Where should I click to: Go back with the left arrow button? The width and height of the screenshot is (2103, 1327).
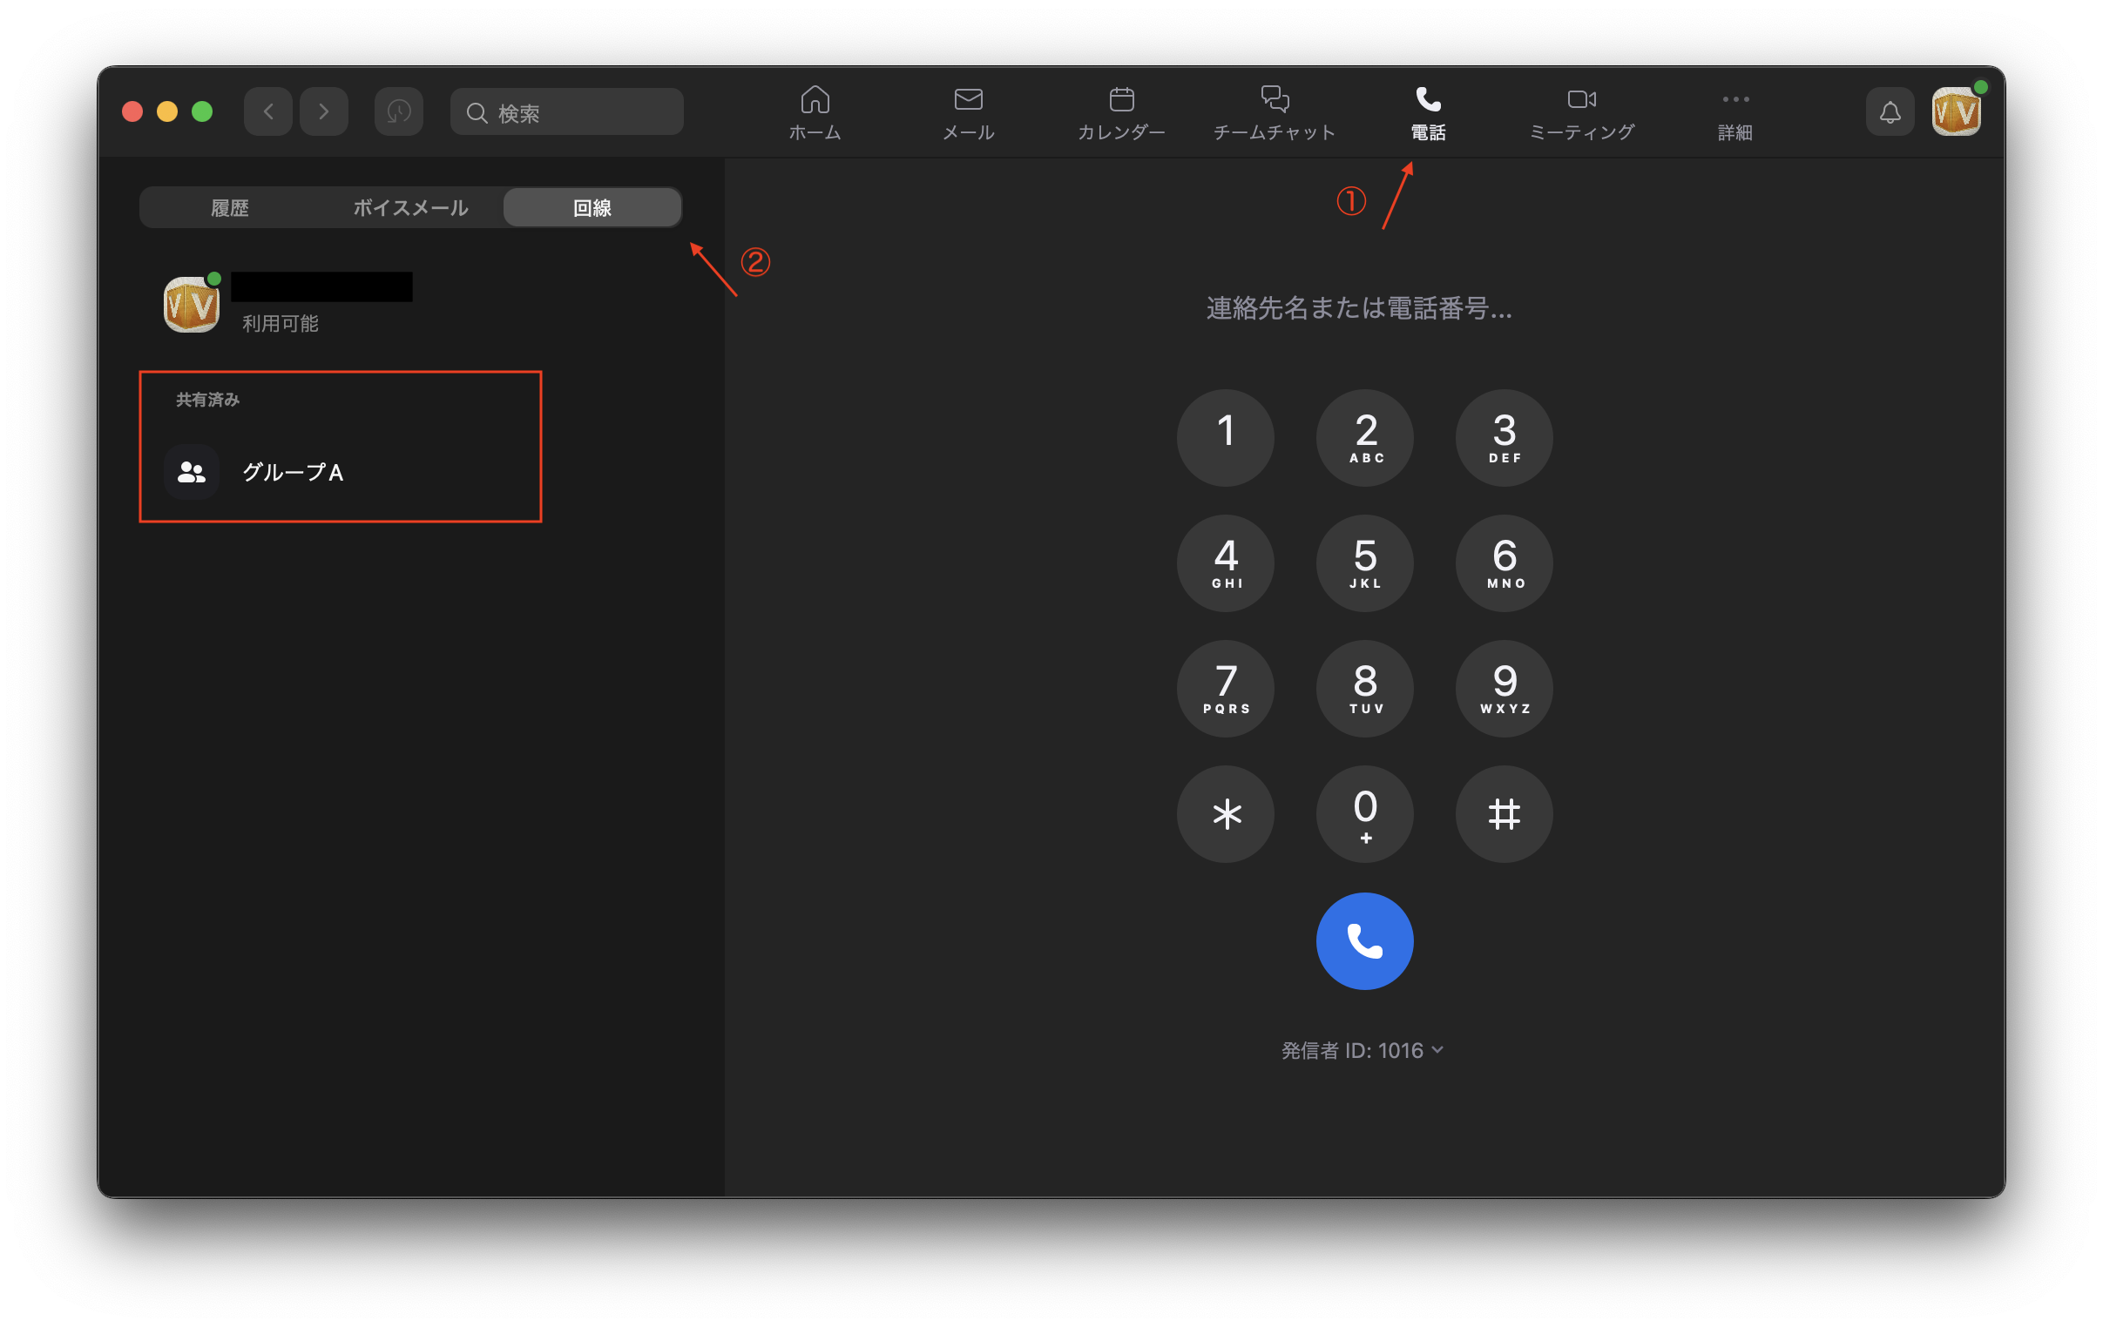(268, 111)
